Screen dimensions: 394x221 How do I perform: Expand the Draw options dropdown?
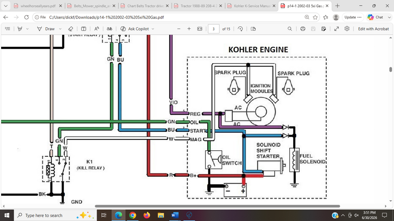tap(60, 29)
